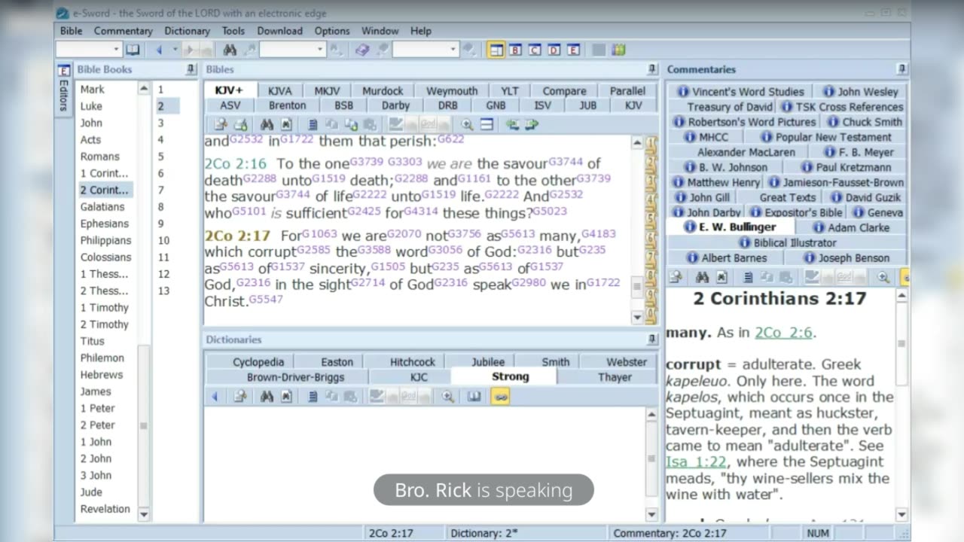Open the Commentary menu
This screenshot has width=964, height=542.
(x=123, y=31)
